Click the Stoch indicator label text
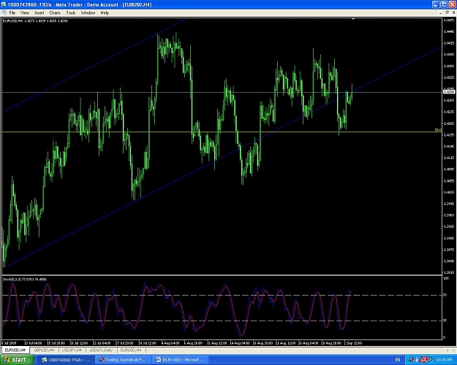Image resolution: width=457 pixels, height=365 pixels. point(25,279)
